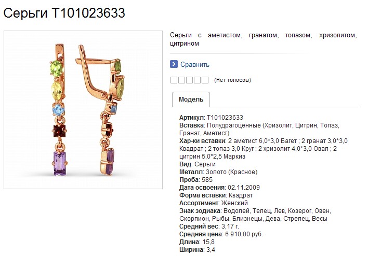The height and width of the screenshot is (256, 381).
Task: Click the blue arrow icon beside Сравнить
Action: pos(174,64)
